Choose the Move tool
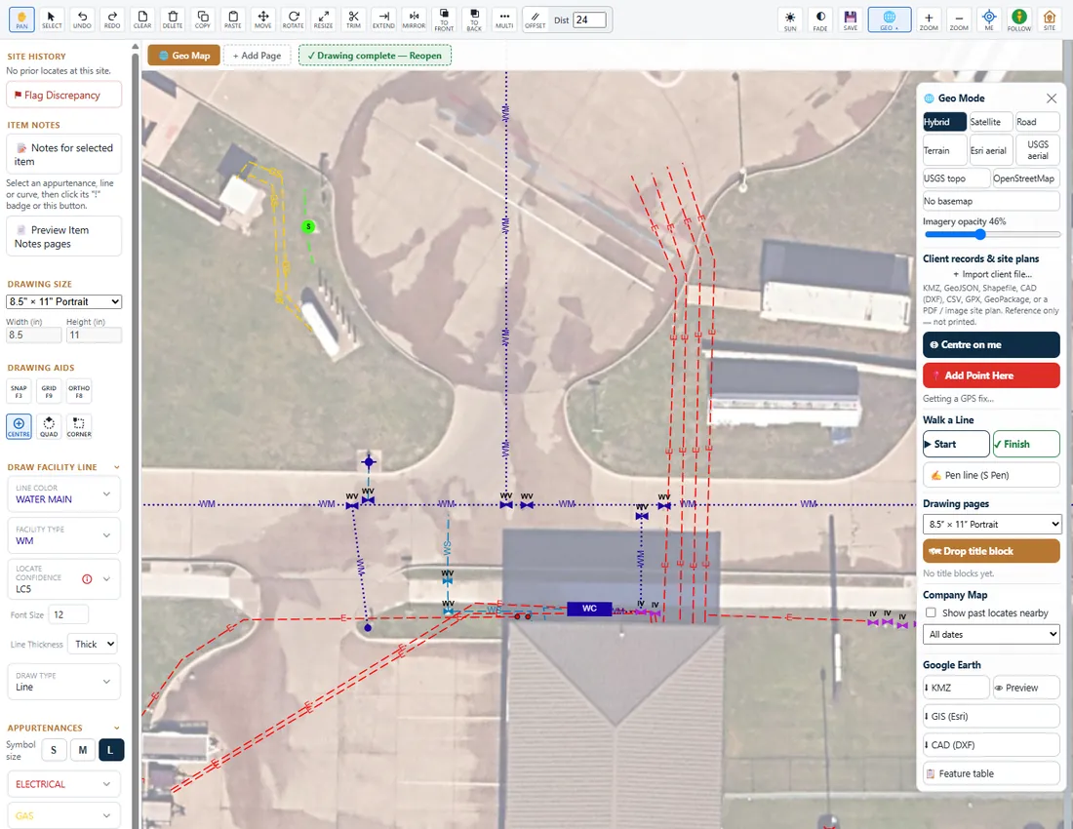This screenshot has height=829, width=1073. pos(262,20)
